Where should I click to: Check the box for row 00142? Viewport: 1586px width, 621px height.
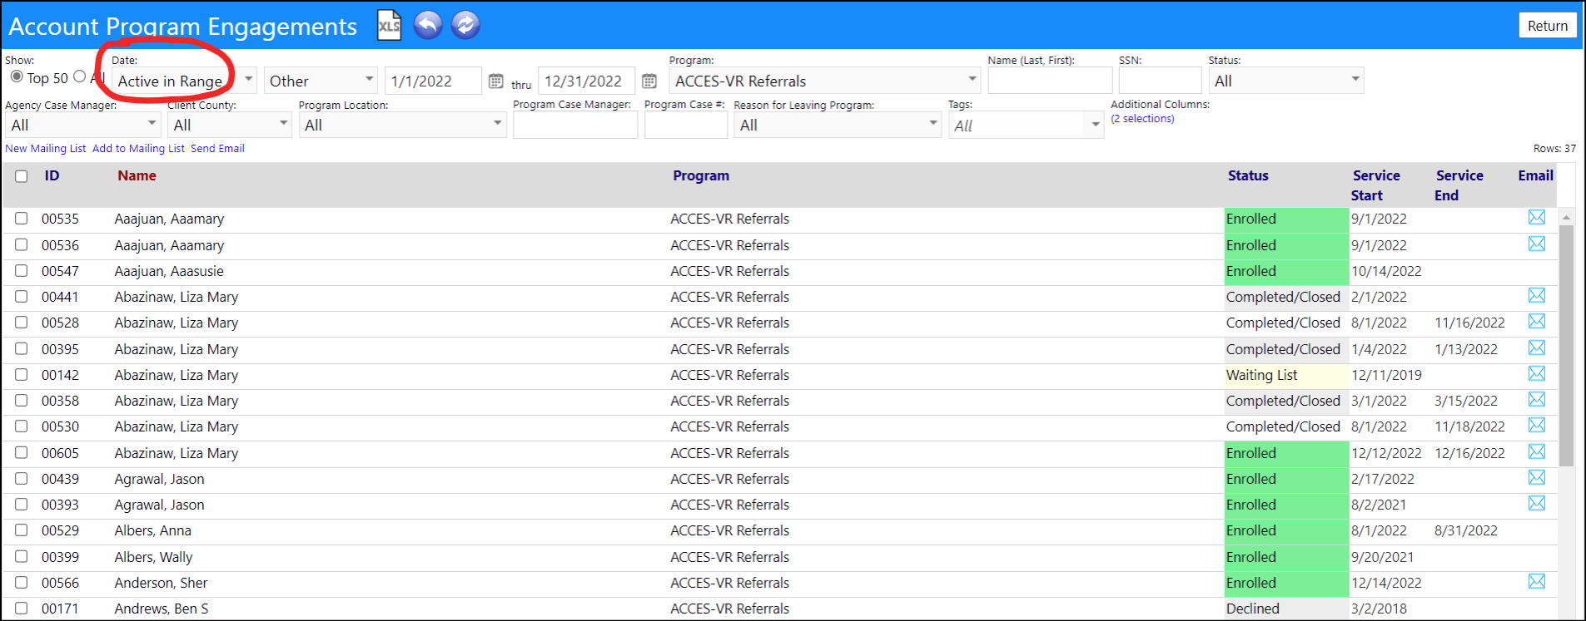22,374
